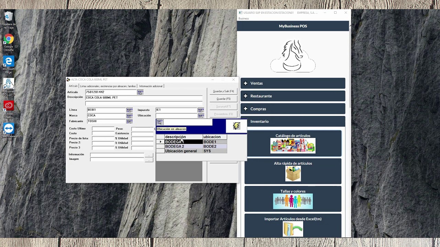Click the Costo Ultimo input field

103,129
